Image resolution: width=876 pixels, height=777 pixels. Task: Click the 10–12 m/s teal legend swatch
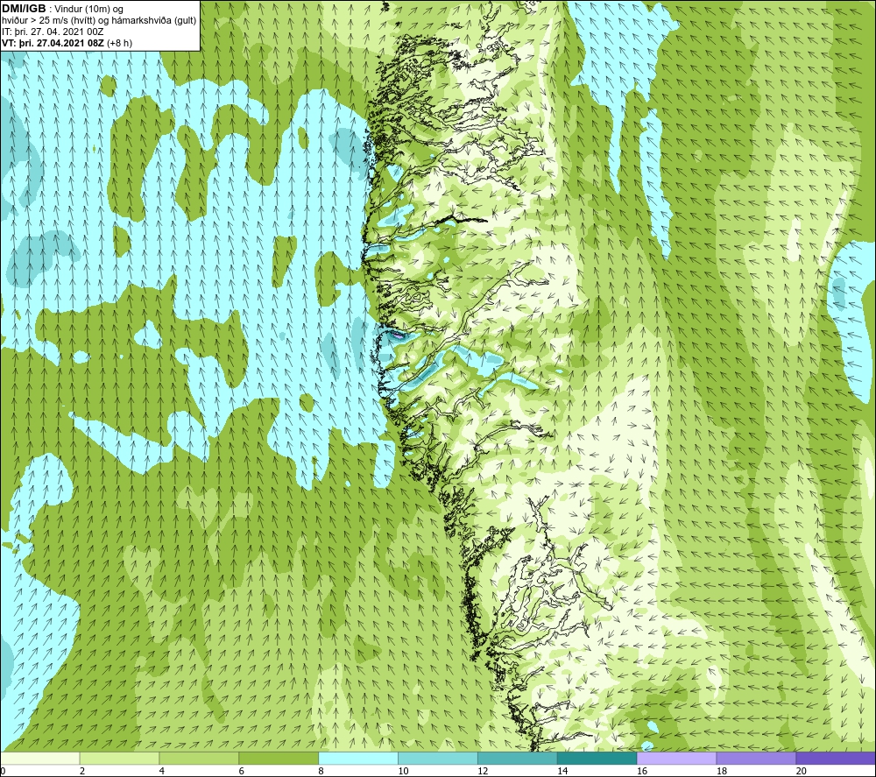point(437,758)
